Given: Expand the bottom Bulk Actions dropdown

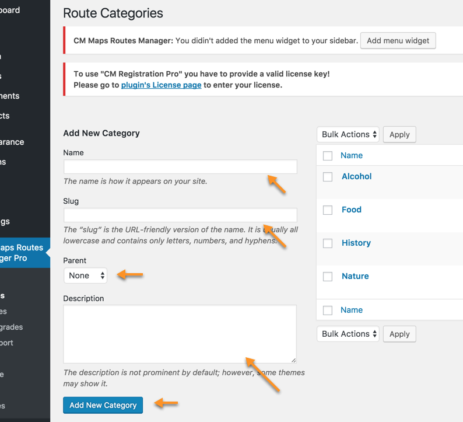Looking at the screenshot, I should [348, 334].
